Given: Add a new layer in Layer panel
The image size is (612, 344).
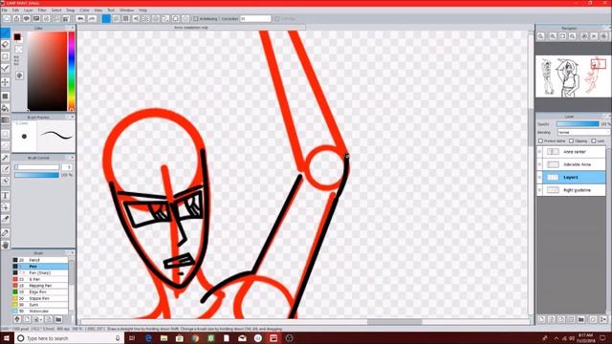Looking at the screenshot, I should (x=541, y=319).
